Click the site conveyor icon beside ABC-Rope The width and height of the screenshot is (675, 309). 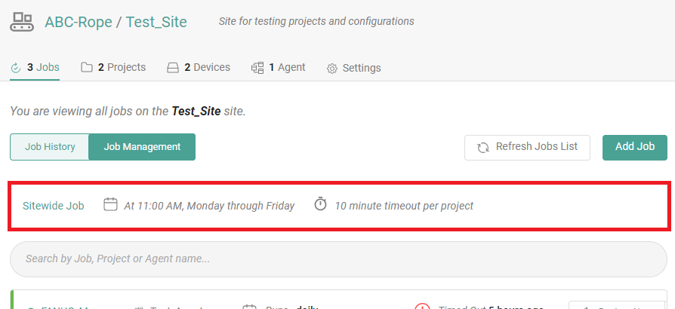(x=21, y=21)
